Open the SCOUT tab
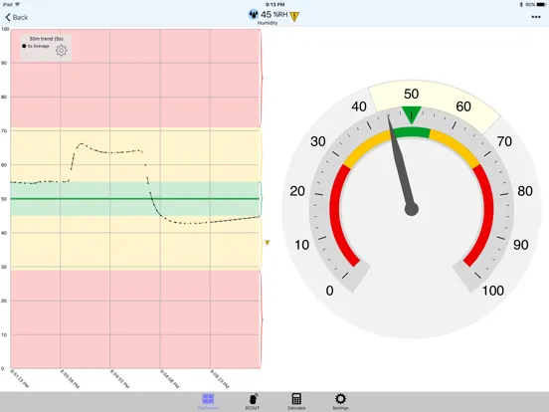Image resolution: width=549 pixels, height=412 pixels. (x=252, y=401)
